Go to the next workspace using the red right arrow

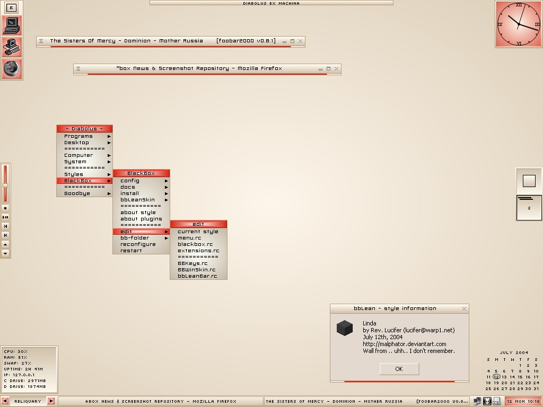click(51, 401)
